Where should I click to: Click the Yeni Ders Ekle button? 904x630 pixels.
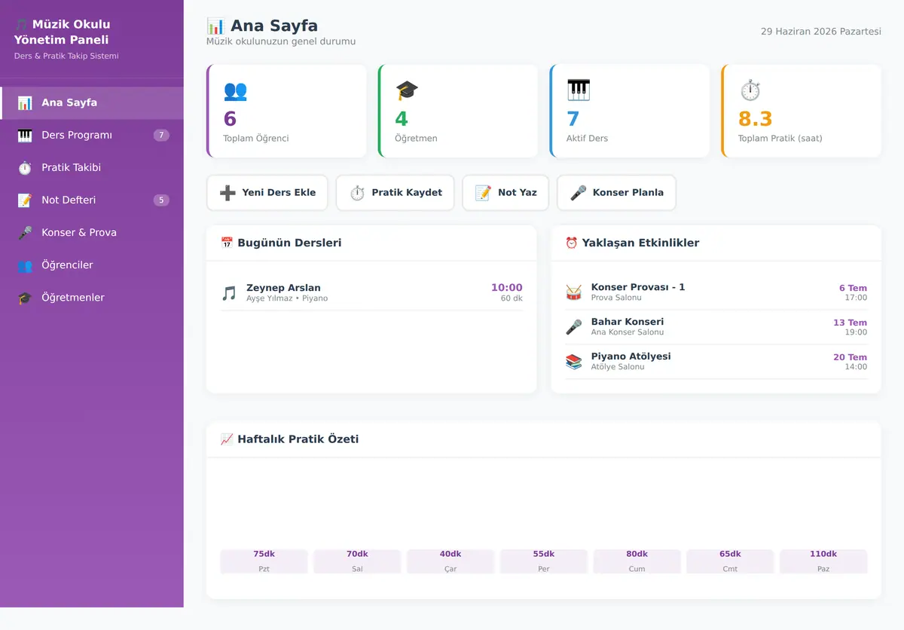click(x=267, y=193)
